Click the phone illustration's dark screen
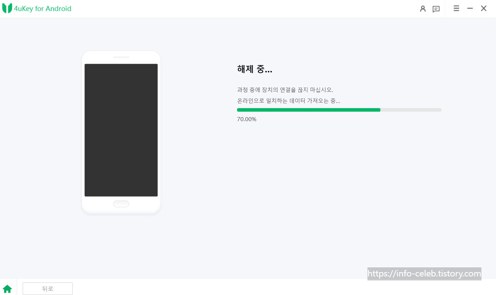Image resolution: width=496 pixels, height=295 pixels. pos(121,130)
